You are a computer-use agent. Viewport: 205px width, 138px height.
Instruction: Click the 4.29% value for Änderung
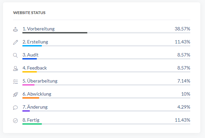[184, 107]
